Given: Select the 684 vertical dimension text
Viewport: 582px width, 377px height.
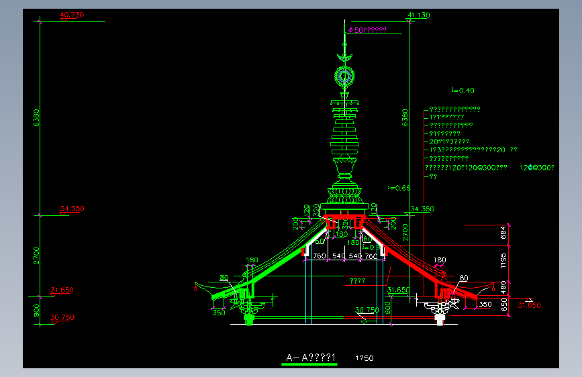Looking at the screenshot, I should 503,232.
